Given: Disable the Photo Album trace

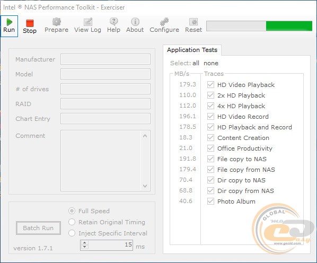Looking at the screenshot, I should [x=210, y=201].
